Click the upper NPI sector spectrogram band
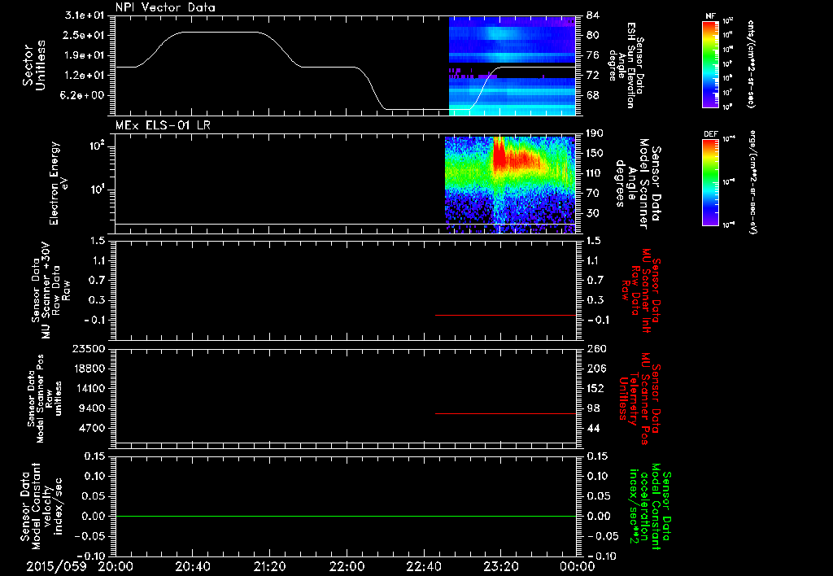Viewport: 833px width, 576px height. [x=512, y=40]
